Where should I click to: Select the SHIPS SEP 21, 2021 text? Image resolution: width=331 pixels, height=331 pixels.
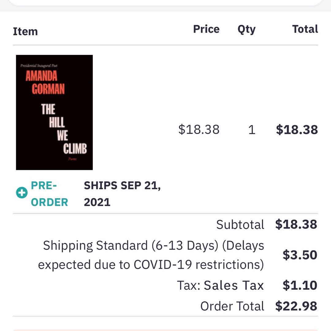point(122,194)
